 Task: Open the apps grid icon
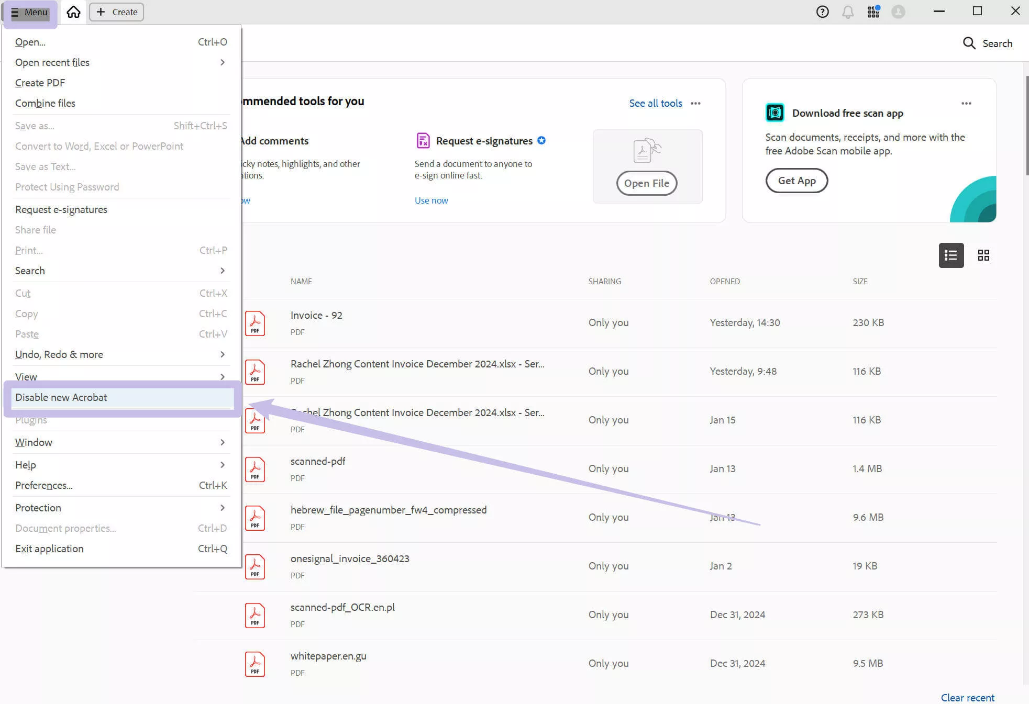(873, 12)
